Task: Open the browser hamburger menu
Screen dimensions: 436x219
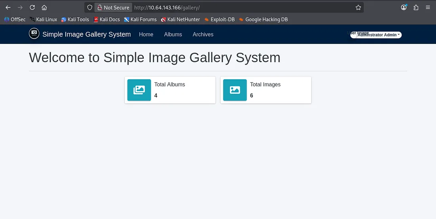Action: 428,8
